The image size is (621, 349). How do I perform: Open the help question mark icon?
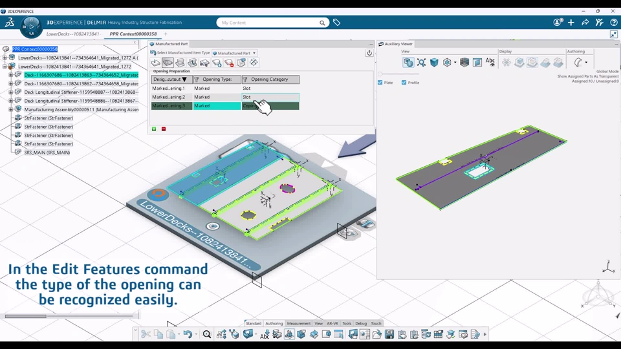[x=613, y=23]
